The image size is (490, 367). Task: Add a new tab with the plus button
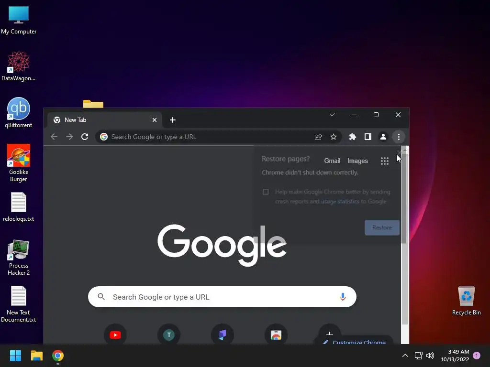click(x=172, y=120)
